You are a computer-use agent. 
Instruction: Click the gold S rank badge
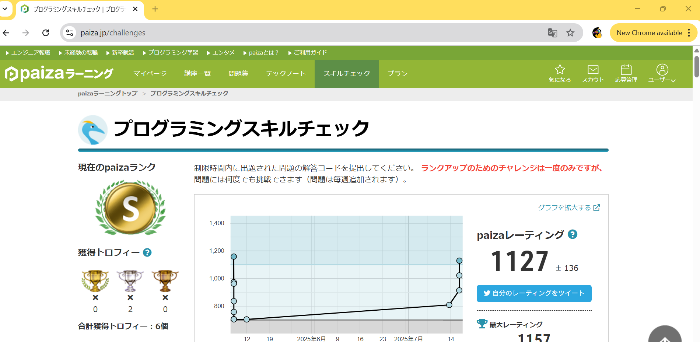click(130, 207)
